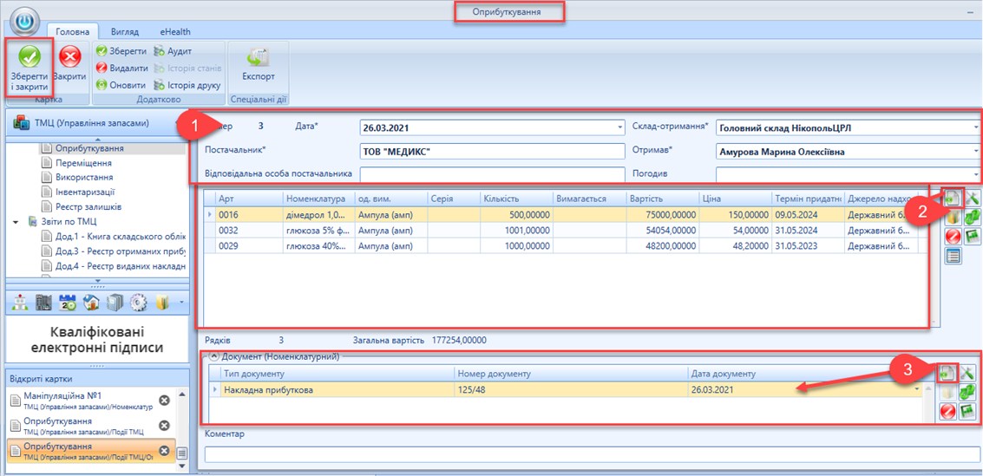Click tools icon in the Документ panel

(x=967, y=374)
